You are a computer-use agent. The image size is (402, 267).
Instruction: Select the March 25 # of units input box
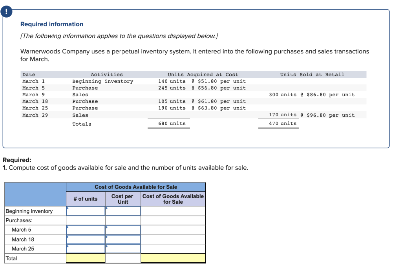pos(86,249)
